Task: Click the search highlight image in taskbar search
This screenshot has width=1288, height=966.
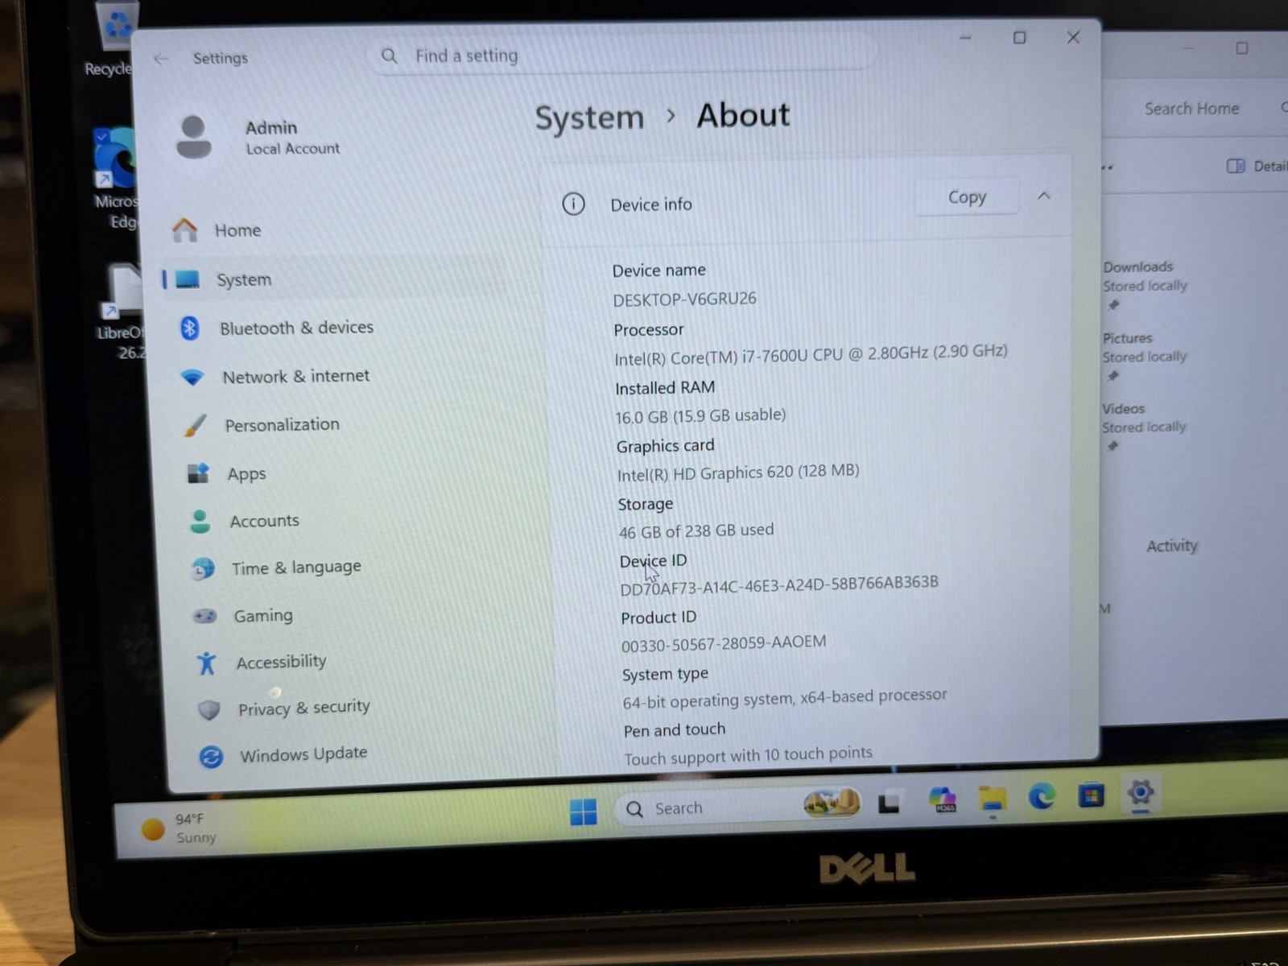Action: [831, 802]
